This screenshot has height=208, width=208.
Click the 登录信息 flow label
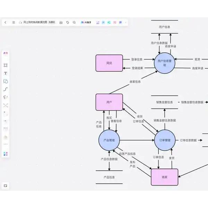point(137,59)
